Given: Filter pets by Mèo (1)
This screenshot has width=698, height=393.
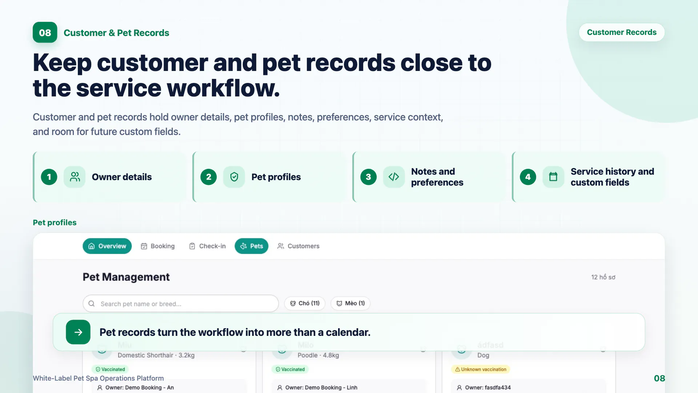Looking at the screenshot, I should pos(350,303).
